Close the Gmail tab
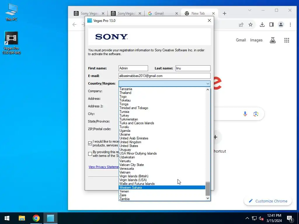The image size is (299, 224). tap(177, 13)
